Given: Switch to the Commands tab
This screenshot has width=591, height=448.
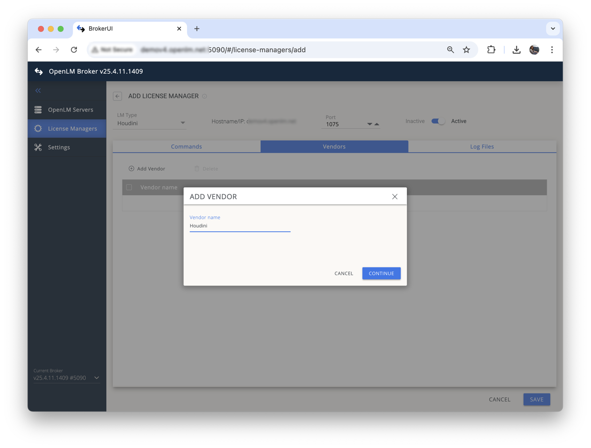Looking at the screenshot, I should tap(187, 146).
